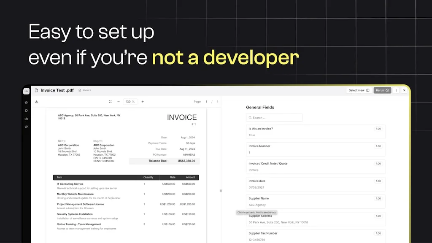Screen dimensions: 432x243
Task: Select the history clock icon in the sidebar
Action: (26, 111)
